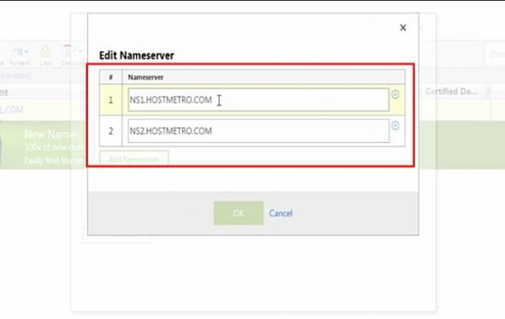505x319 pixels.
Task: Click the Nameserver column header
Action: point(264,77)
